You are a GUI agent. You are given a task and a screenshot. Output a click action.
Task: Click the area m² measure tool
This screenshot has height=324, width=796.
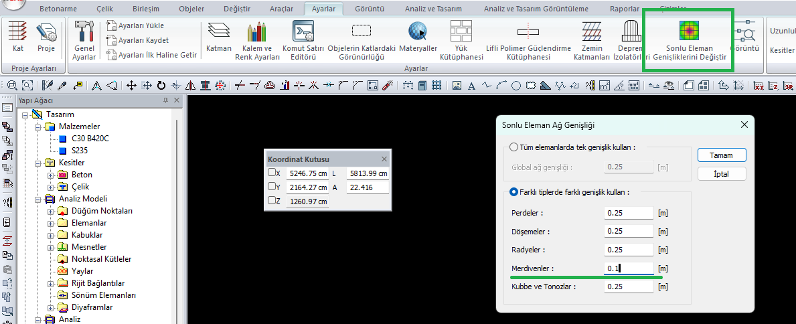tap(604, 85)
